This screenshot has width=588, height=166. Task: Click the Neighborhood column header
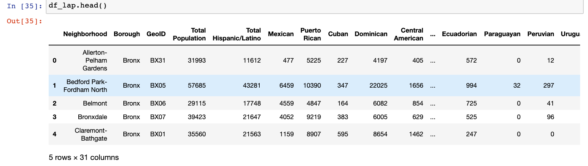click(85, 34)
